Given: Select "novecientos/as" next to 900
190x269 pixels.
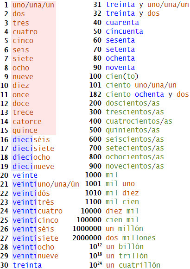Looking at the screenshot, I should coord(135,166).
